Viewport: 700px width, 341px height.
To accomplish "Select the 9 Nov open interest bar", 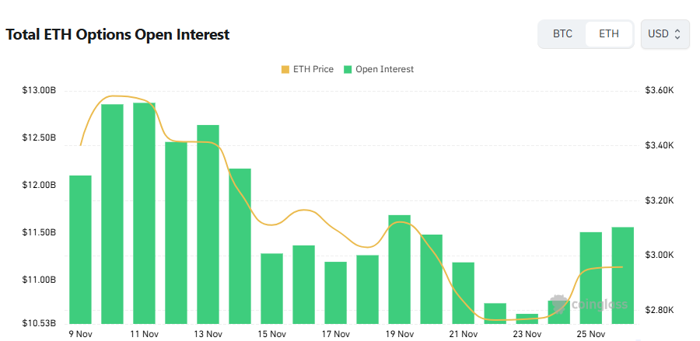I will [80, 249].
